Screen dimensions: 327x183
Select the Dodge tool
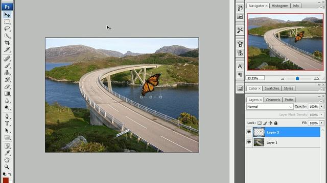click(x=7, y=108)
